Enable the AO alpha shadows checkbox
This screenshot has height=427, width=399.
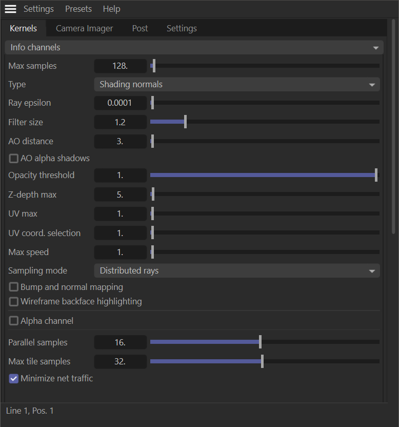14,158
